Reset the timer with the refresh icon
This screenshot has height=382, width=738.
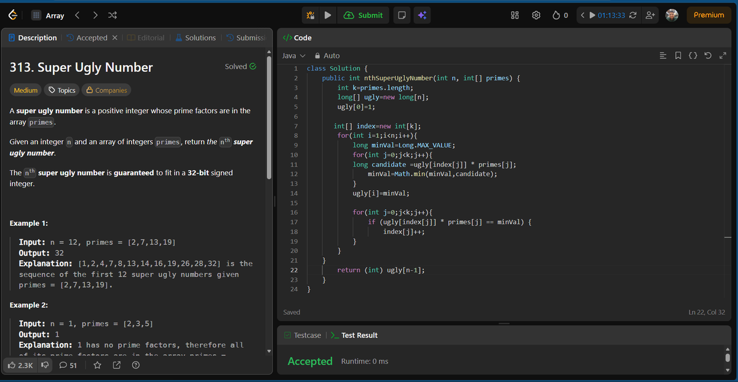point(633,15)
